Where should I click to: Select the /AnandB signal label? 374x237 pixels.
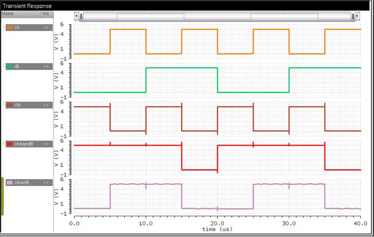point(23,144)
